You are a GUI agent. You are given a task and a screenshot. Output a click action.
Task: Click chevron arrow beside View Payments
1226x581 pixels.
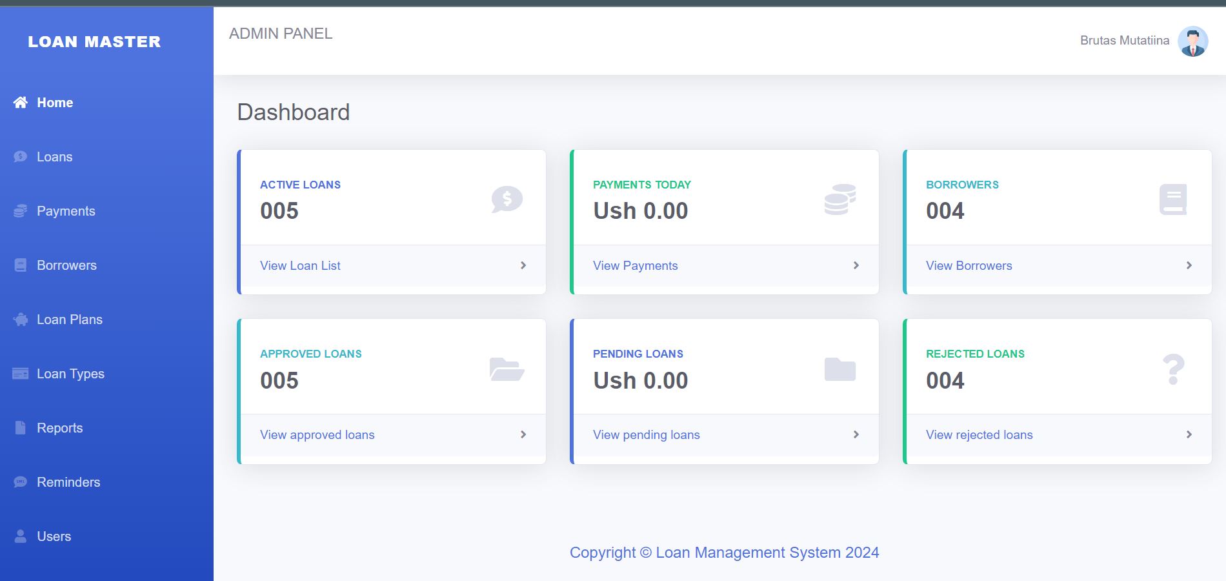coord(856,265)
